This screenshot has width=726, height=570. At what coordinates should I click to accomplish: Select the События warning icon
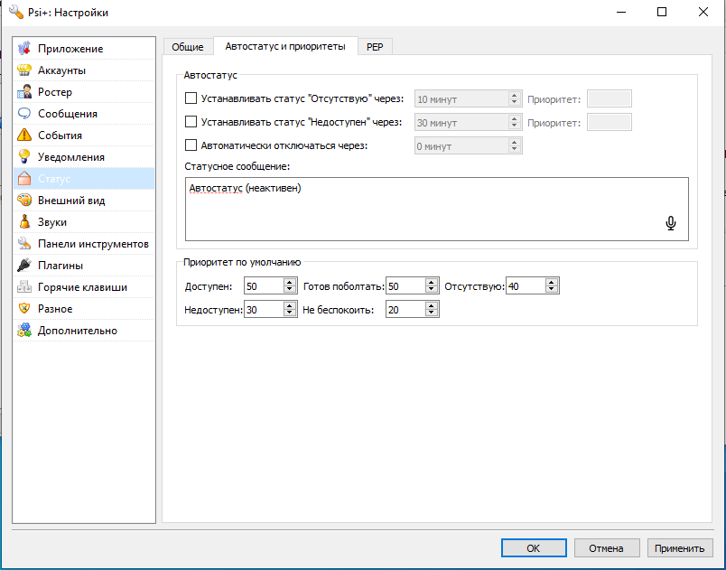click(24, 135)
